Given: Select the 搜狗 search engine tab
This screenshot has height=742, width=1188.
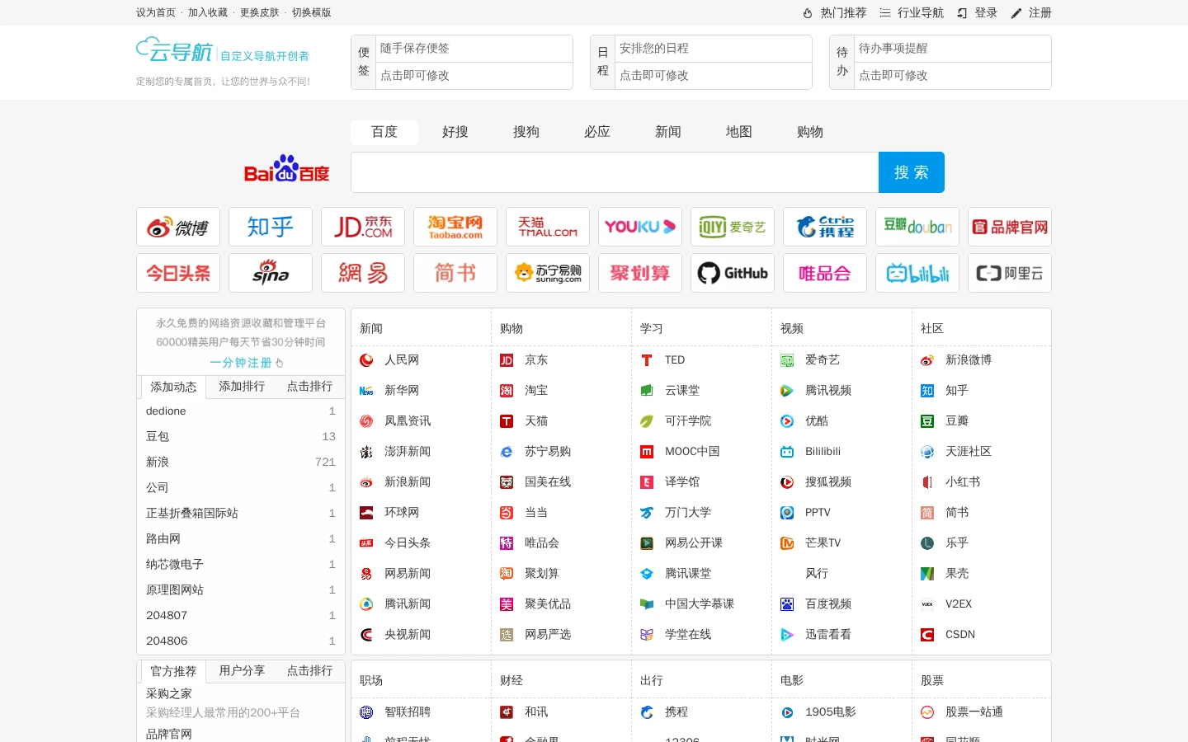Looking at the screenshot, I should pyautogui.click(x=526, y=132).
